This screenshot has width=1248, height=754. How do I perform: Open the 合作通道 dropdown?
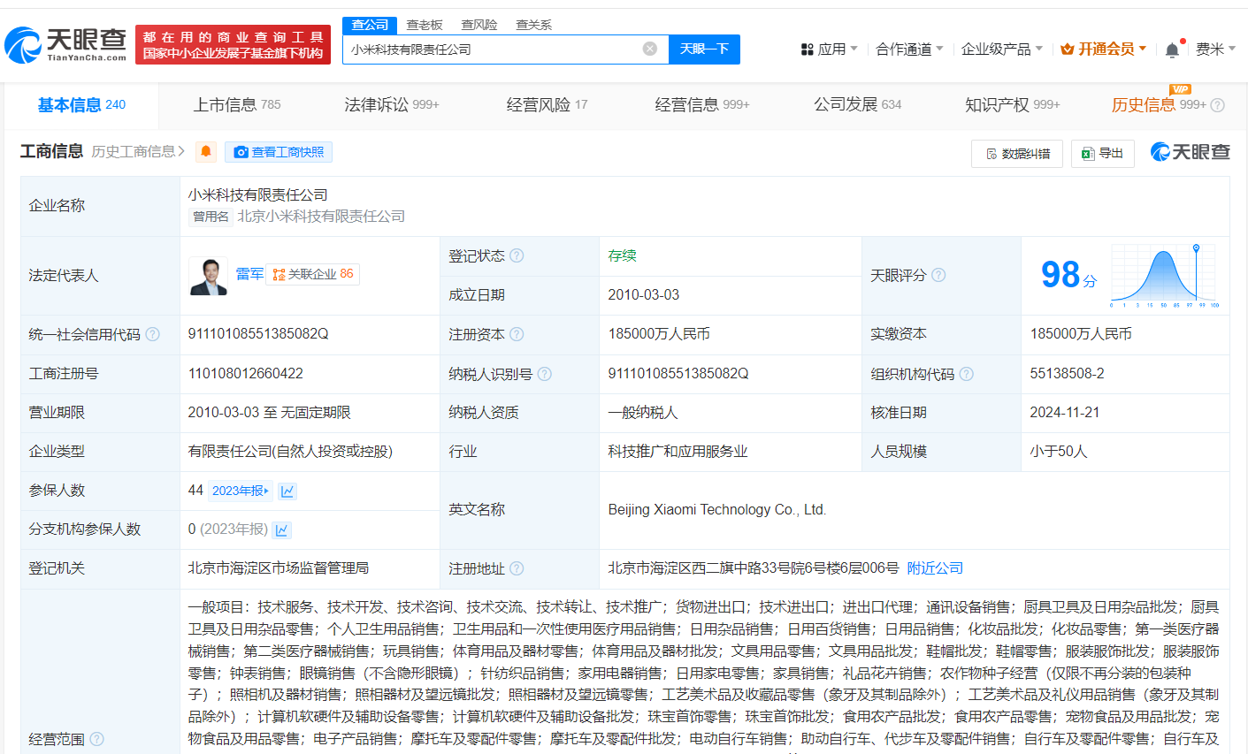(x=909, y=50)
